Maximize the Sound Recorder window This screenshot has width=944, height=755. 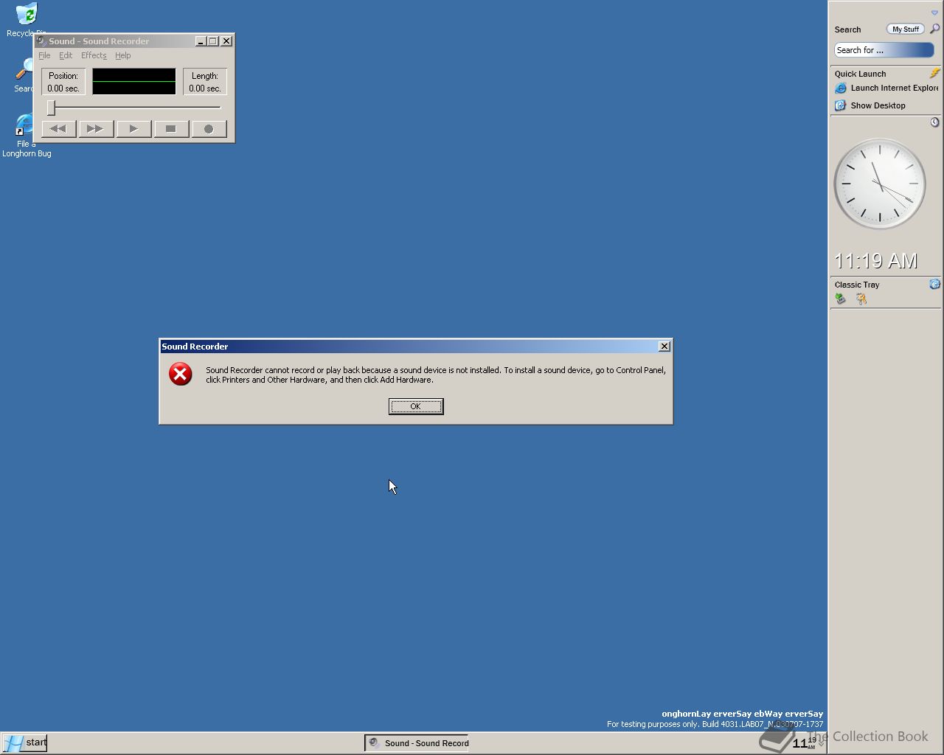click(x=212, y=41)
